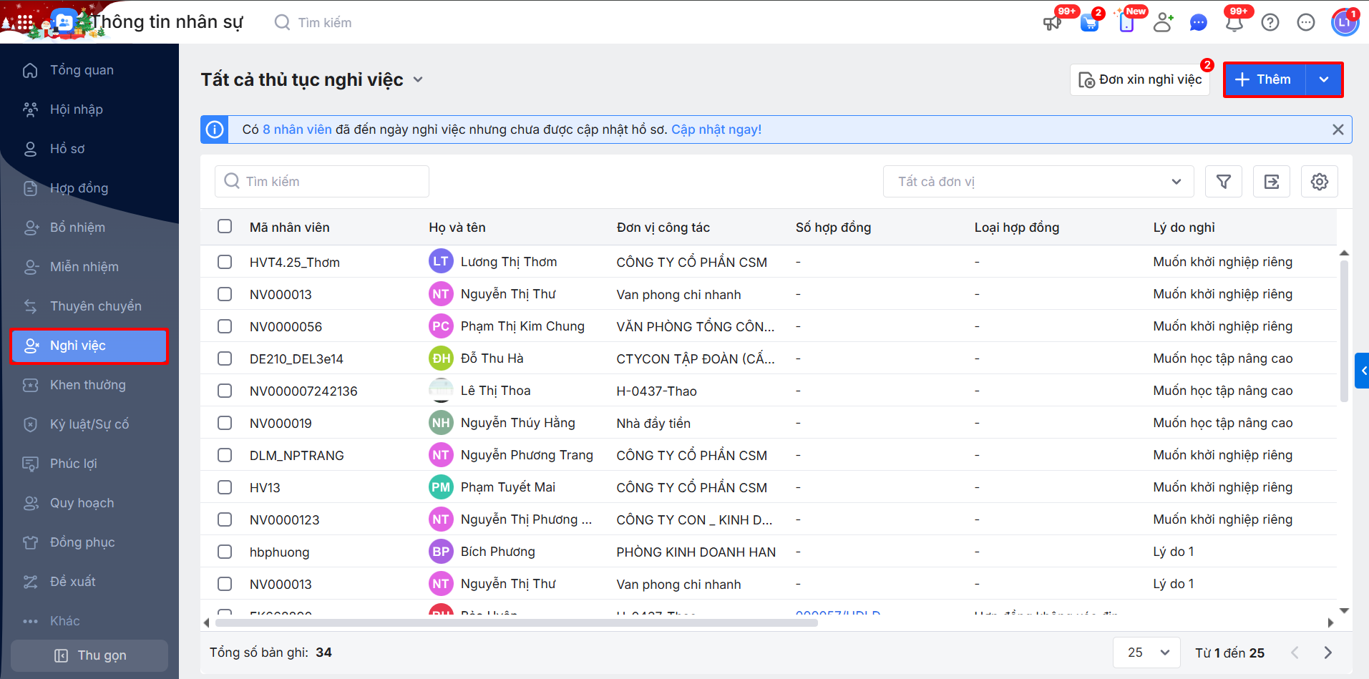Click the export table icon
Viewport: 1369px width, 679px height.
[x=1272, y=182]
